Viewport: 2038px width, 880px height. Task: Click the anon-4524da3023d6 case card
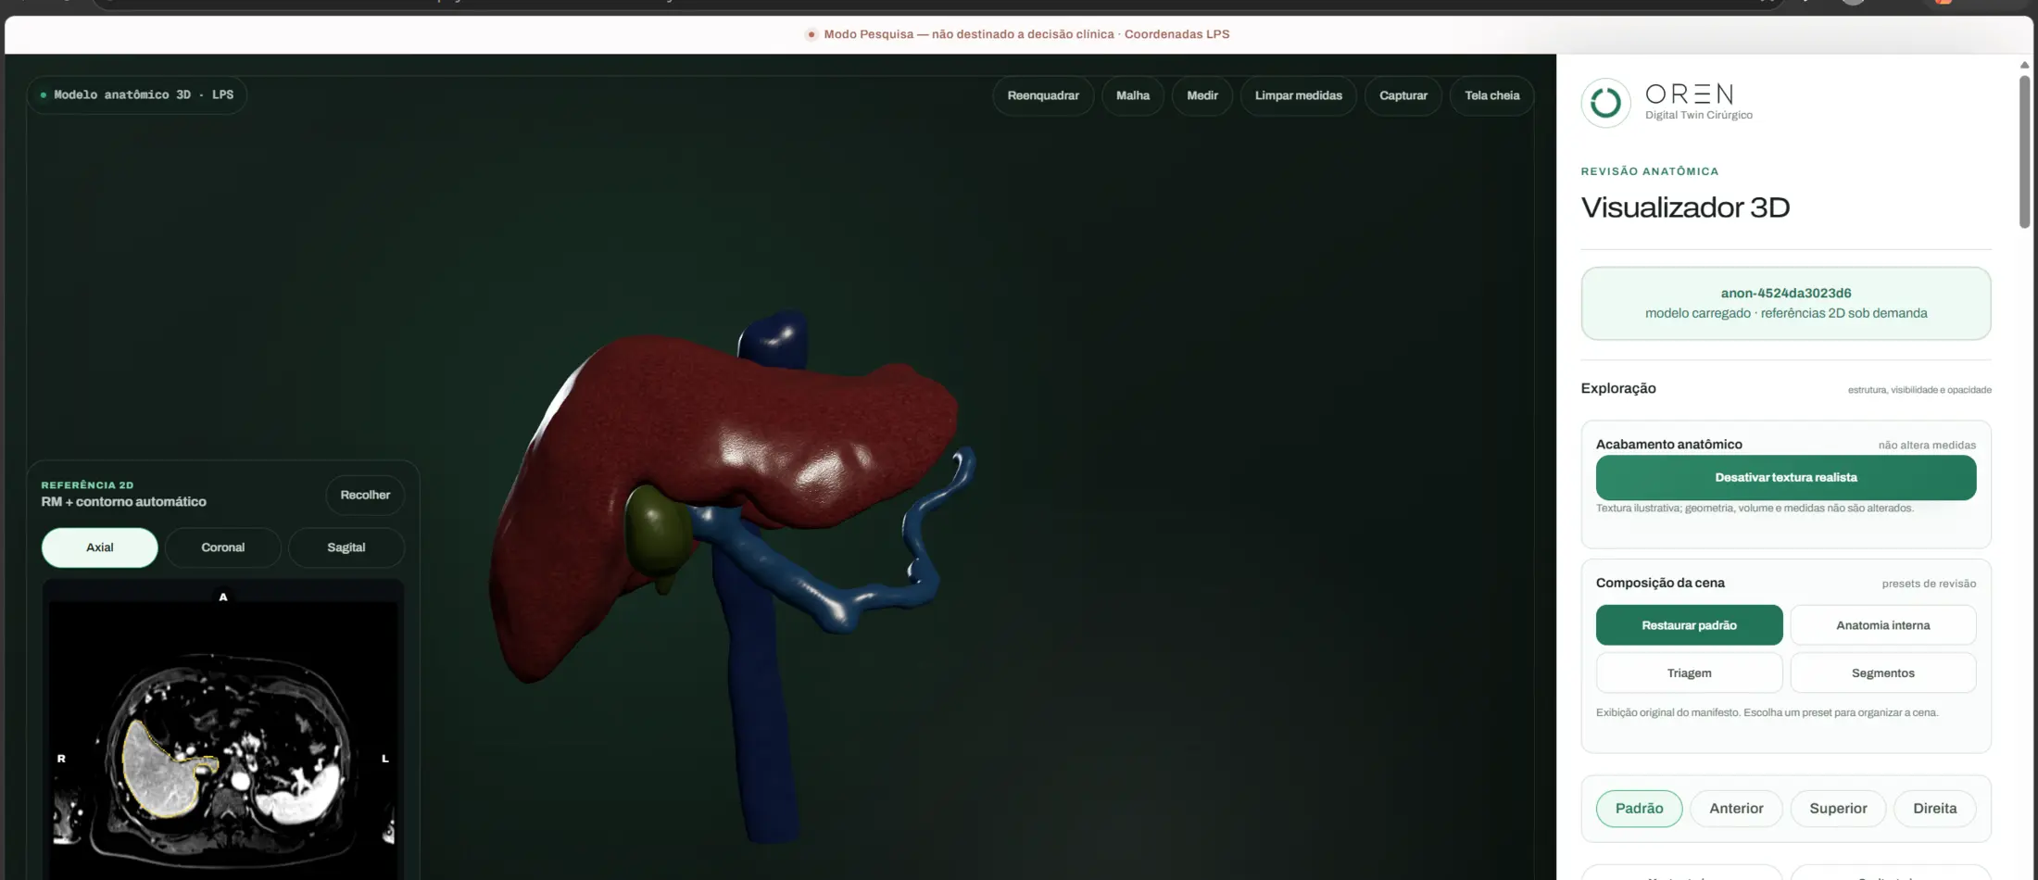(1785, 303)
